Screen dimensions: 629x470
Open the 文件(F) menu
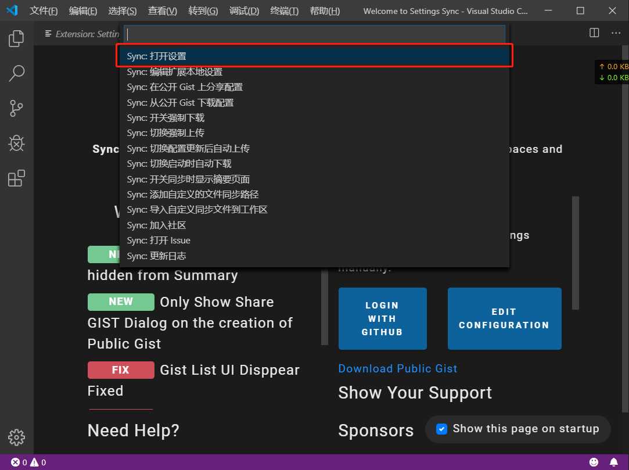click(44, 11)
